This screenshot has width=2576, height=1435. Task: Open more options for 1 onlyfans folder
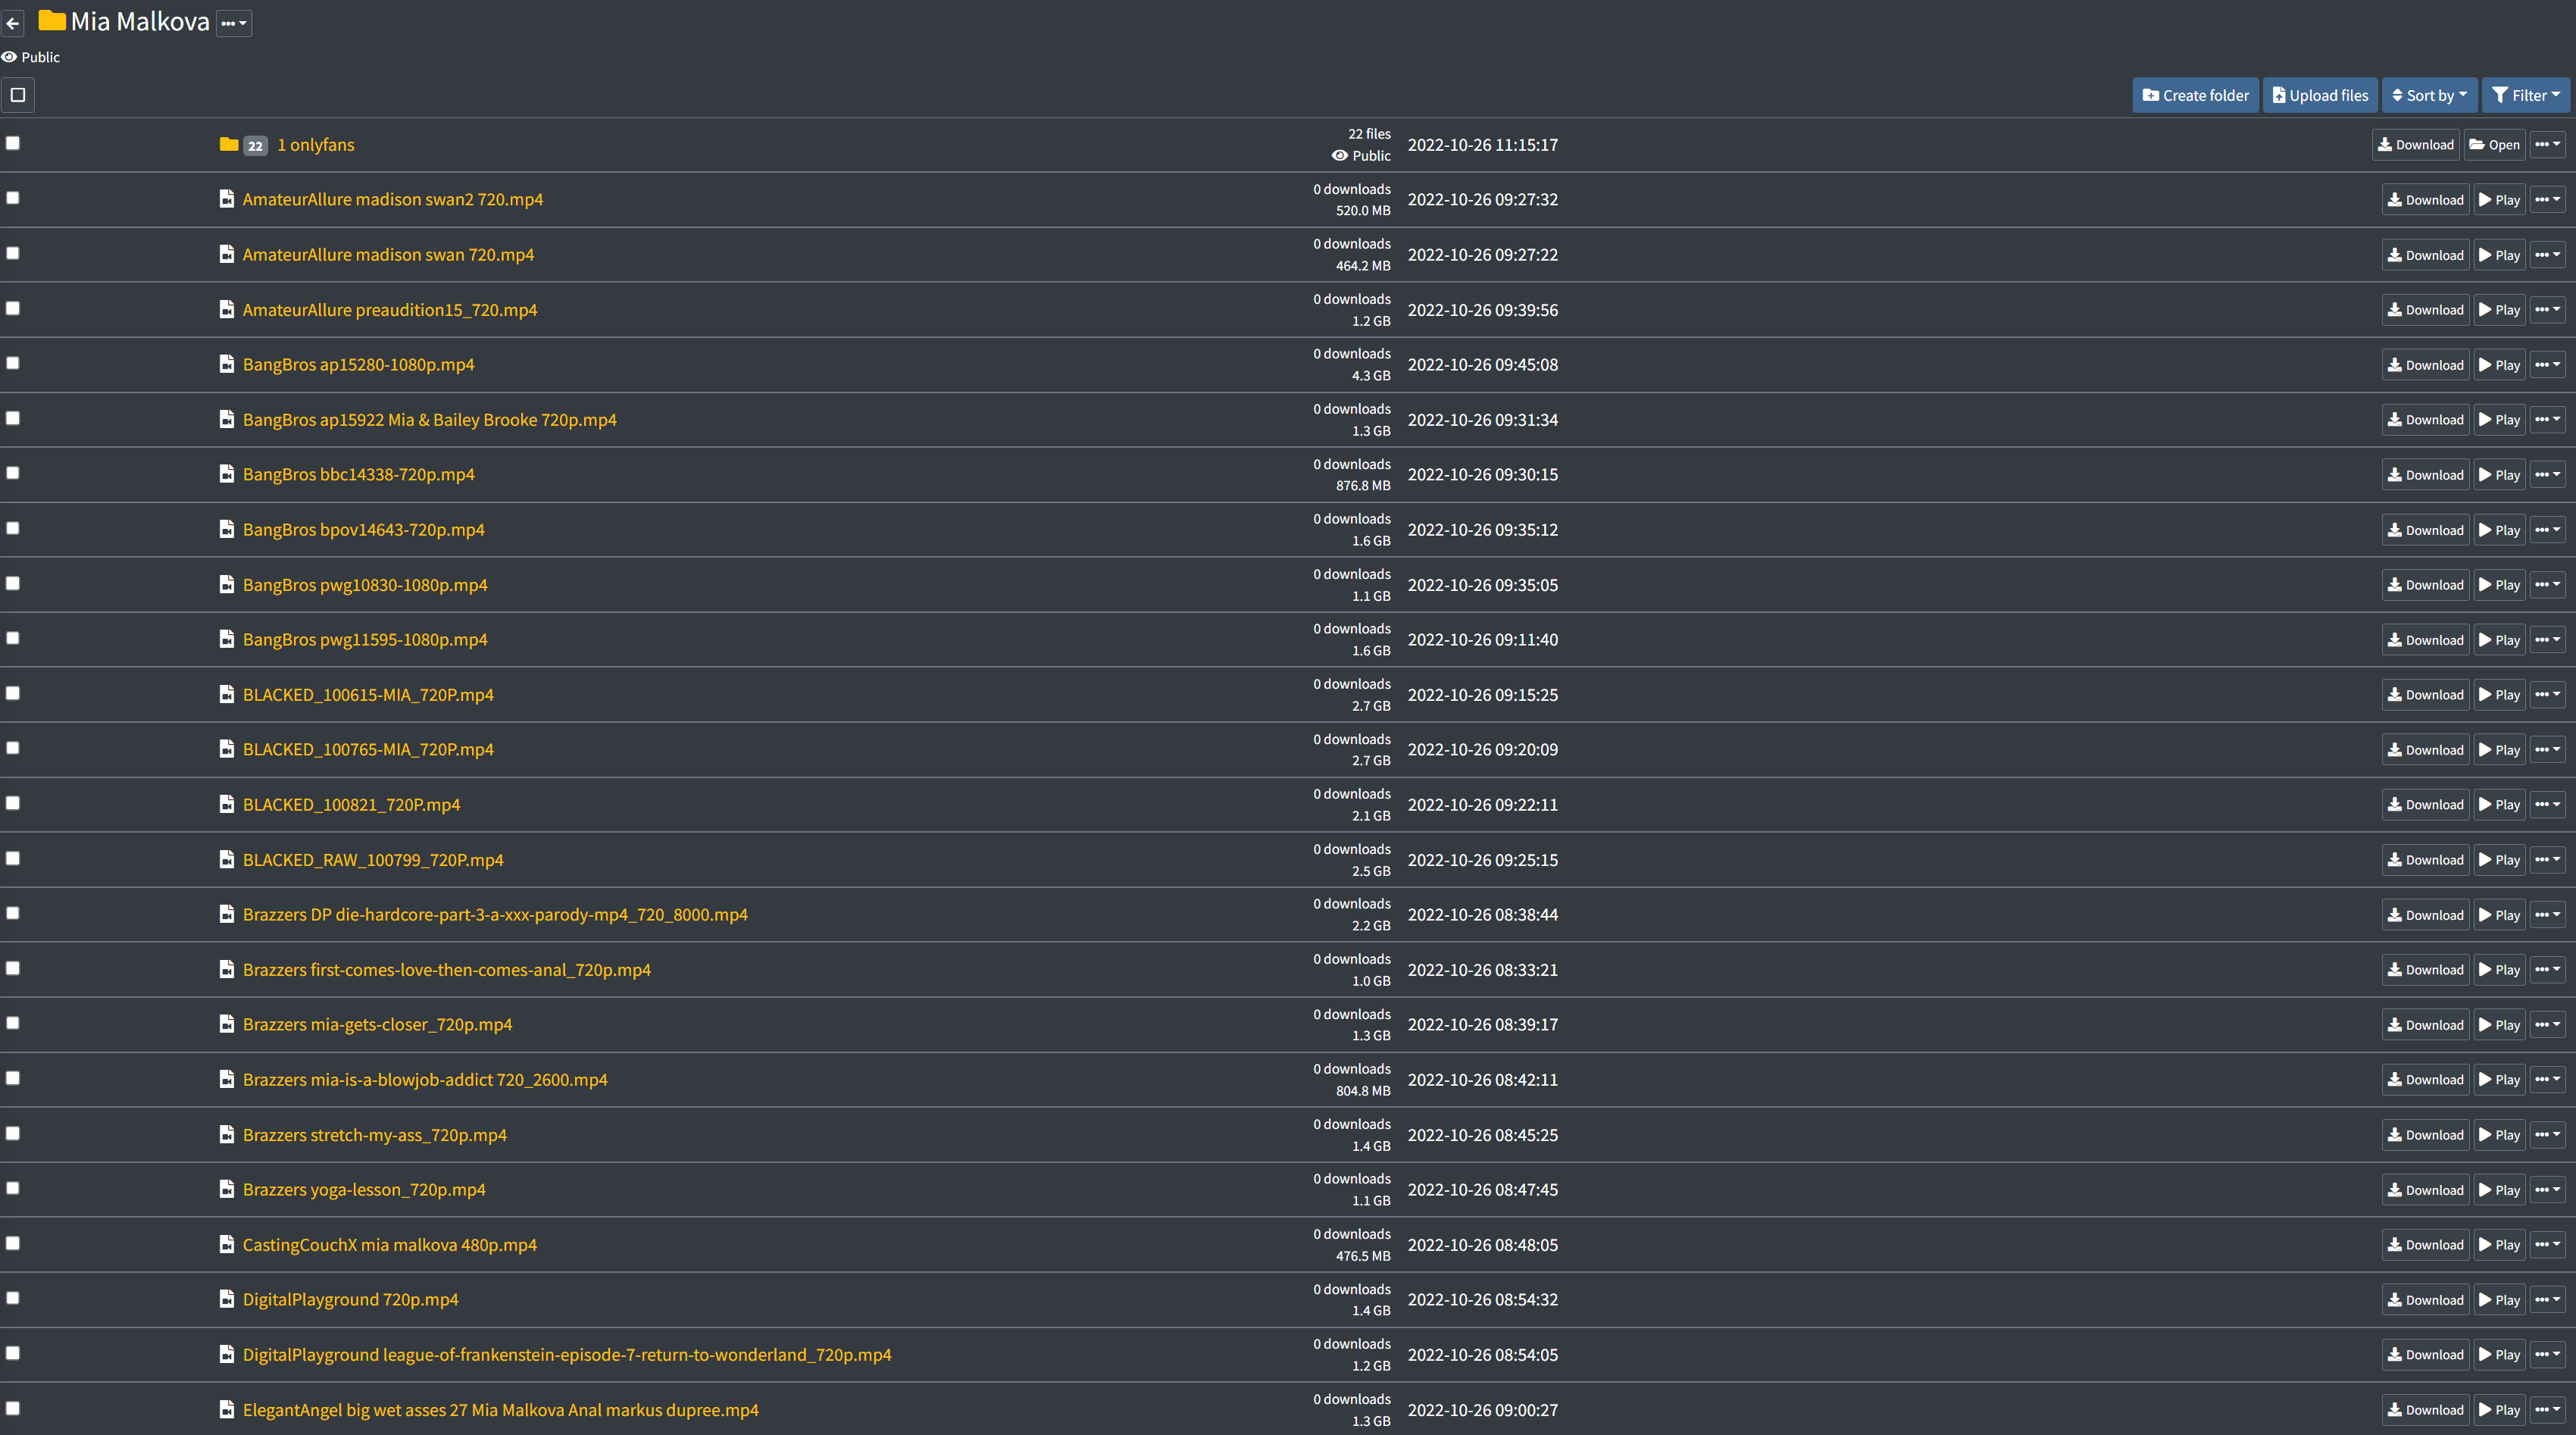(x=2548, y=145)
